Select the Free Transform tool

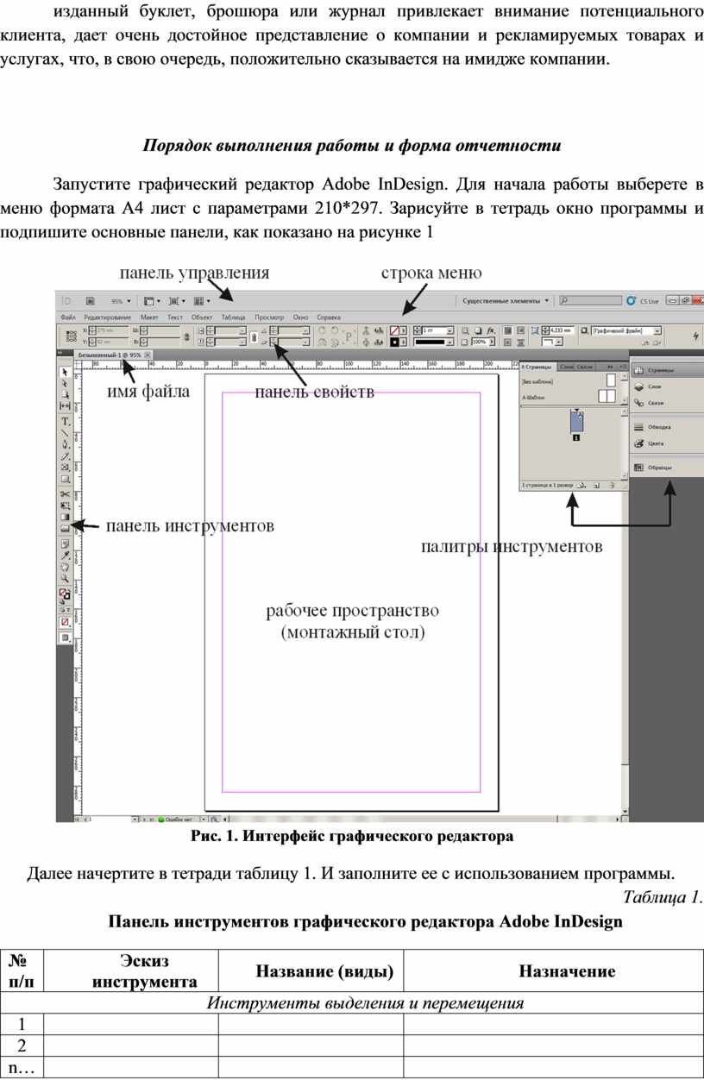coord(65,505)
